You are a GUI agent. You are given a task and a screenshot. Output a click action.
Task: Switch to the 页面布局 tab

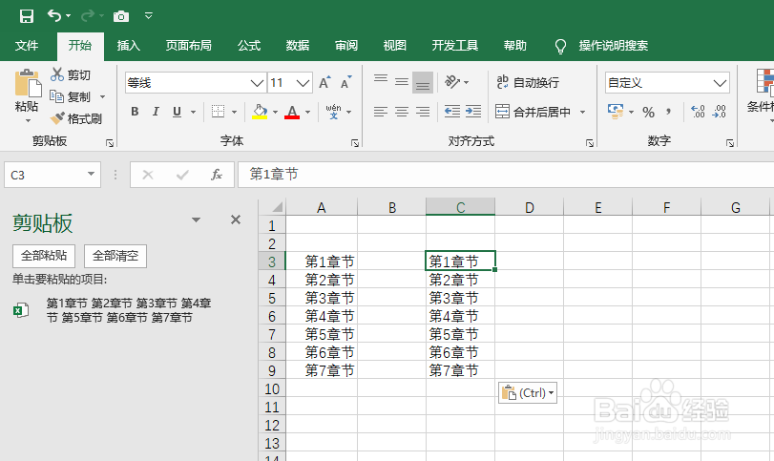coord(189,46)
